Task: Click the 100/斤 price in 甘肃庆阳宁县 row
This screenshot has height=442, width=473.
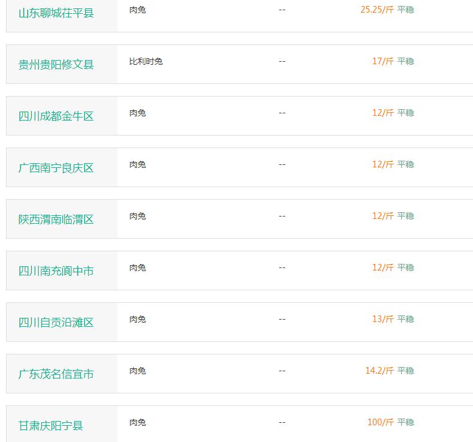Action: point(381,422)
